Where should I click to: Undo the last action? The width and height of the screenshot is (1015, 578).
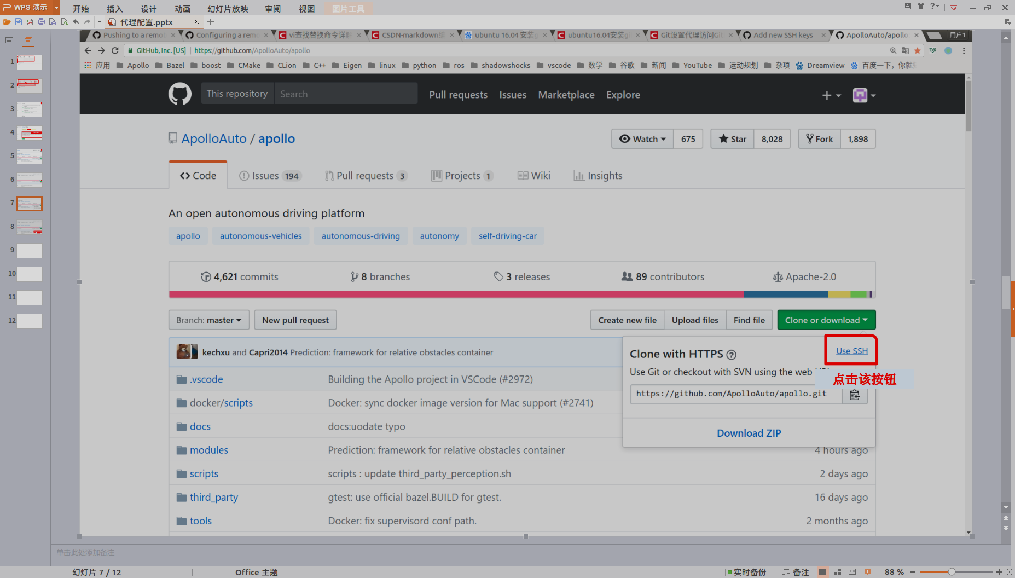(76, 22)
